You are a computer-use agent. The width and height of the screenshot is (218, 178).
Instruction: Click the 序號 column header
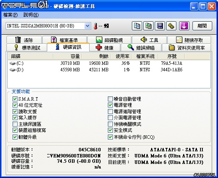tap(172, 56)
